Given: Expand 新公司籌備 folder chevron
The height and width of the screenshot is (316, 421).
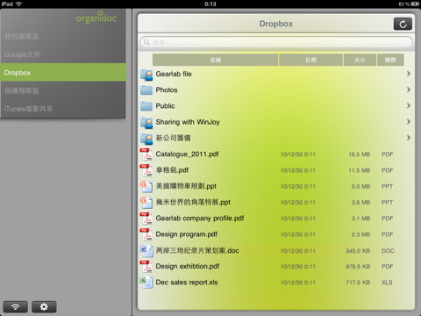Looking at the screenshot, I should (x=409, y=138).
